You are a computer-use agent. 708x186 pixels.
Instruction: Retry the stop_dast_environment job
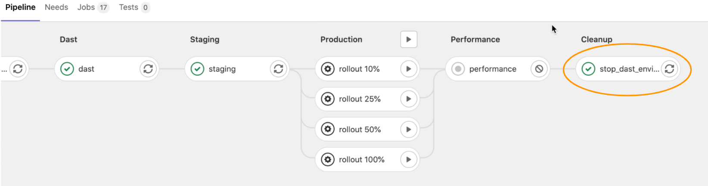[x=669, y=69]
